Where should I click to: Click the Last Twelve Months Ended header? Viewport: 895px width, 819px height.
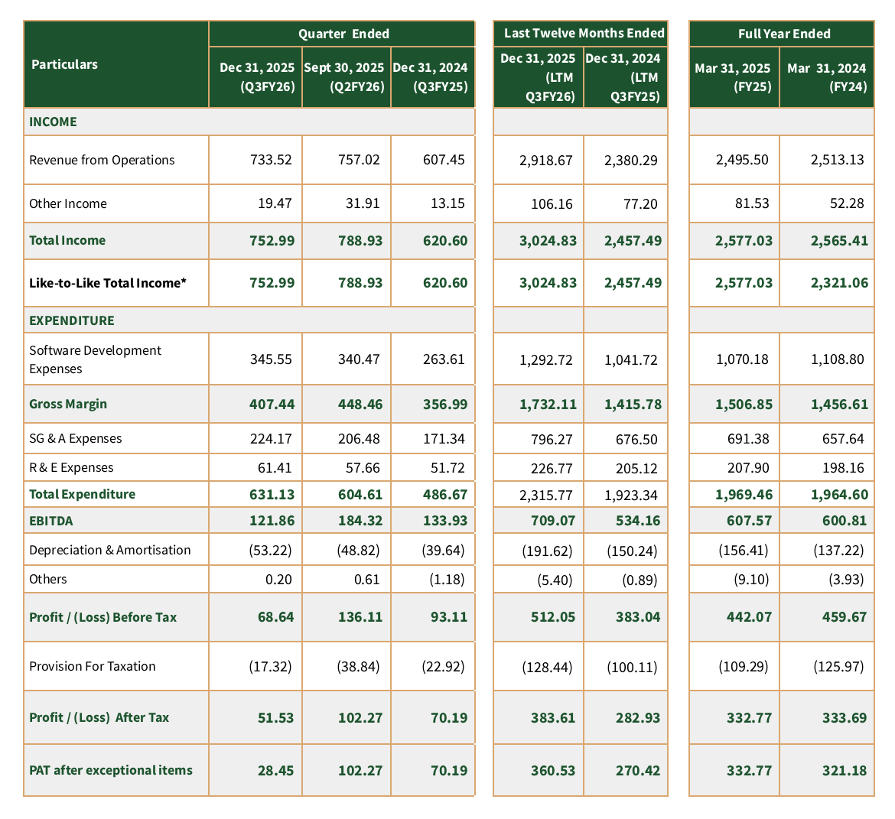tap(584, 33)
